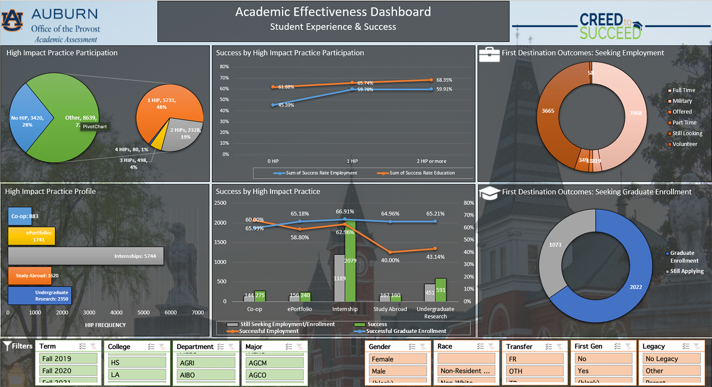Image resolution: width=712 pixels, height=387 pixels.
Task: Click Department slicer's multi-select icon
Action: [x=220, y=347]
